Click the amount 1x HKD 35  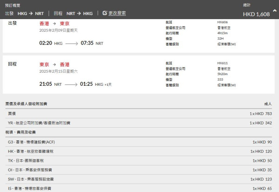(262, 170)
